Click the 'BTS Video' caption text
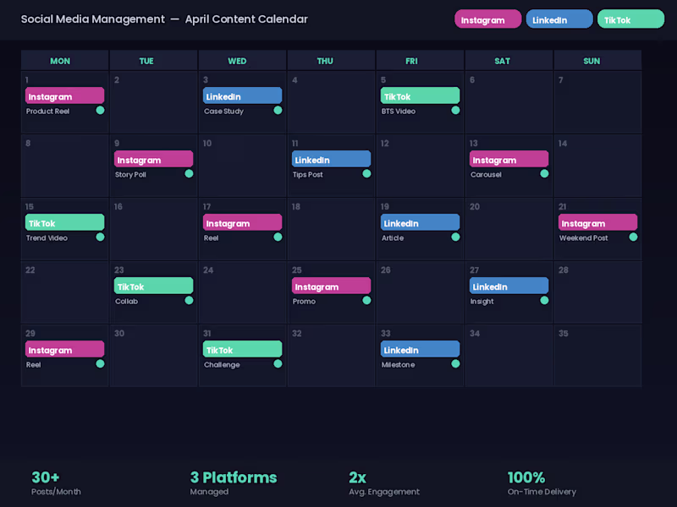Viewport: 677px width, 507px height. point(398,112)
